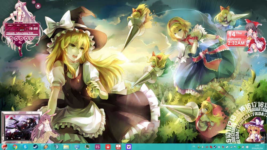This screenshot has width=267, height=150.
Task: Click the red lips tray icon
Action: [211, 147]
